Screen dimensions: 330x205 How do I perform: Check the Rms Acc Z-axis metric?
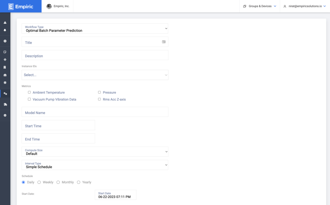(x=99, y=99)
